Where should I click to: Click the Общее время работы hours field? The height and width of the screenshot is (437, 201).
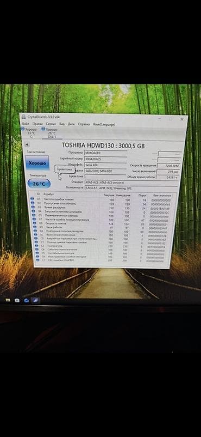[168, 177]
